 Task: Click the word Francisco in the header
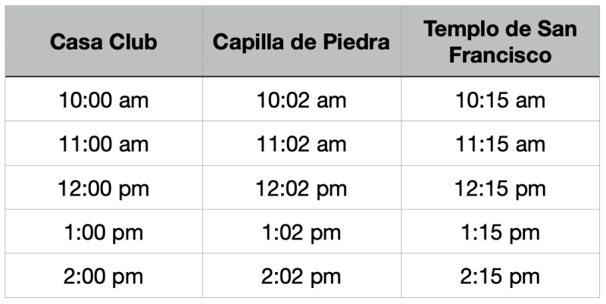click(x=501, y=55)
